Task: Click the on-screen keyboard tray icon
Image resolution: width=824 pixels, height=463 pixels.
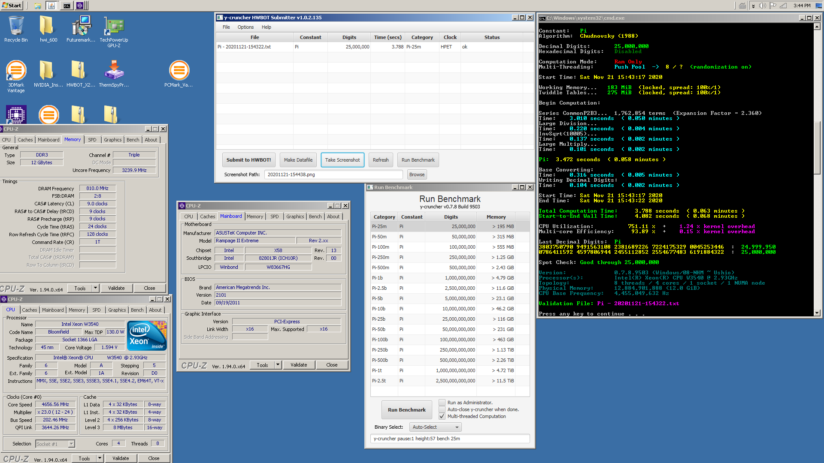Action: pyautogui.click(x=742, y=6)
